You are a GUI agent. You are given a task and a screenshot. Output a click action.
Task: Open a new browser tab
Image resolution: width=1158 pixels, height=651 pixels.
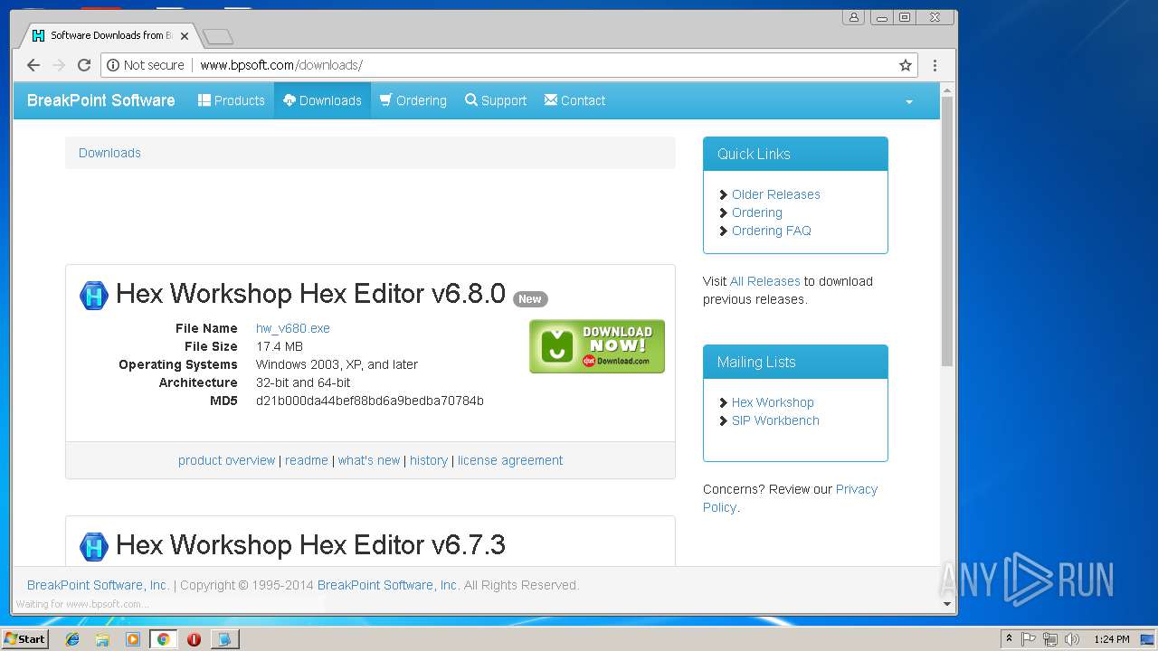(218, 36)
